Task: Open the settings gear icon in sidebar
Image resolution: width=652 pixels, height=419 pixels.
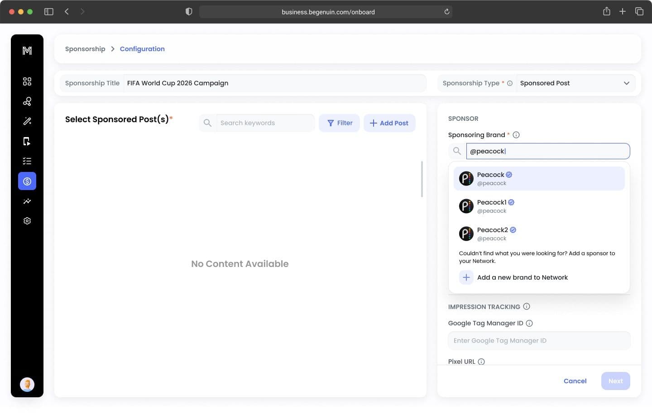Action: pos(27,221)
